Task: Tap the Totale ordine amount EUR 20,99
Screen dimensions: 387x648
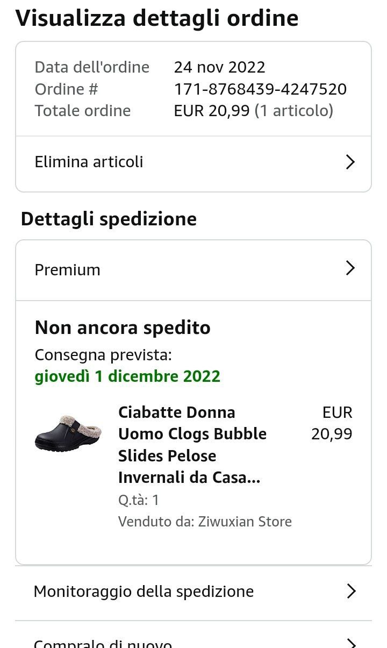Action: [x=212, y=111]
